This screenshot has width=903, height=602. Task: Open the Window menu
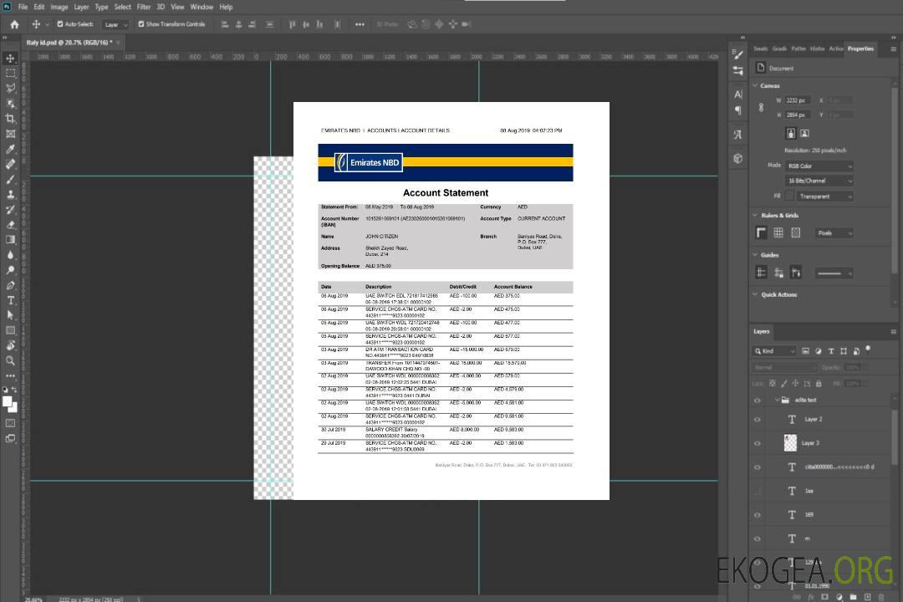click(x=202, y=7)
